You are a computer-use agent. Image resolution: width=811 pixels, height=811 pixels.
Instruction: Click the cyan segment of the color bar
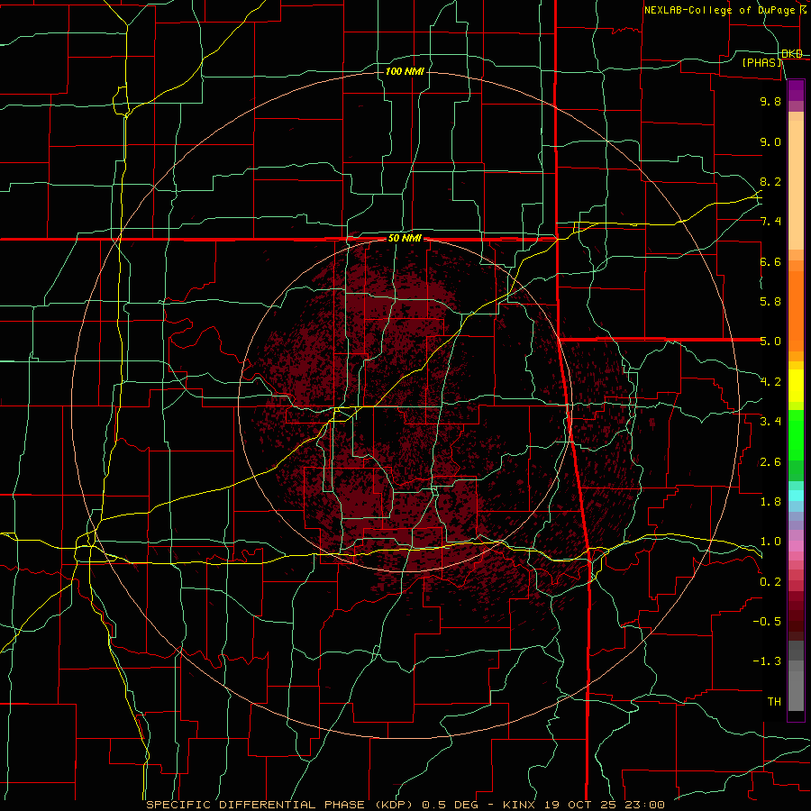point(796,496)
